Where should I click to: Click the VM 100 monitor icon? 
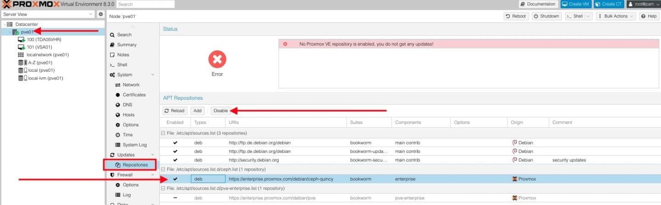click(x=21, y=39)
